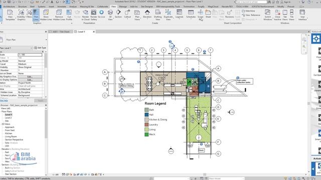Open the Kitchen 3D view

(x=9, y=133)
